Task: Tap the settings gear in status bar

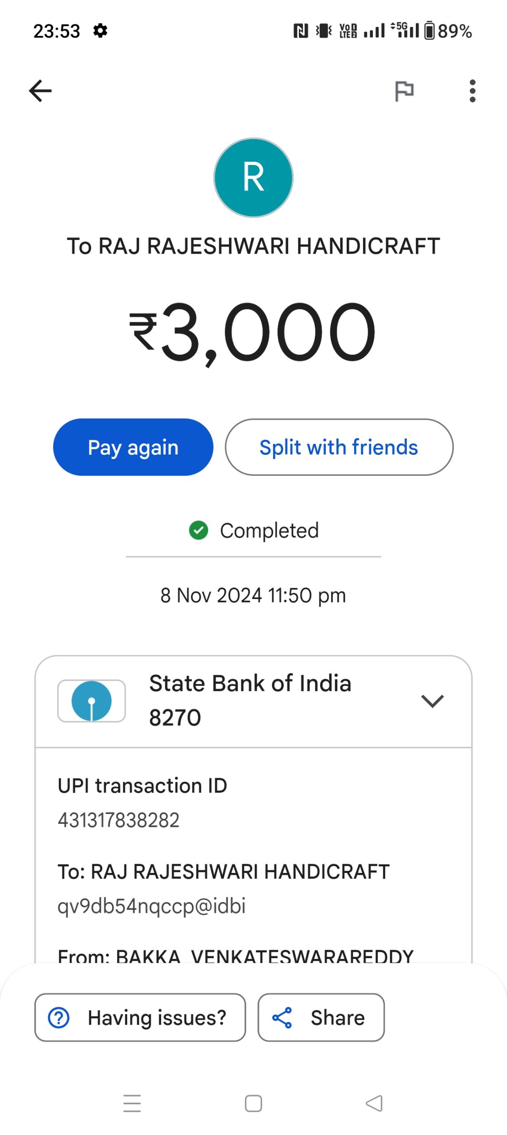Action: coord(101,31)
